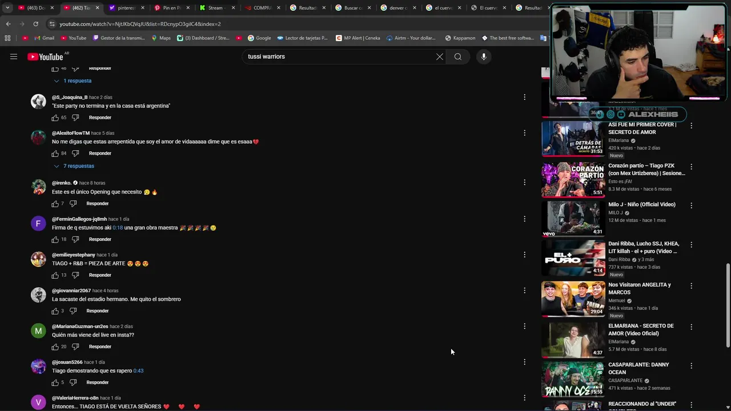Open options menu for @S_Joaquina_B comment
The width and height of the screenshot is (731, 411).
pyautogui.click(x=524, y=97)
